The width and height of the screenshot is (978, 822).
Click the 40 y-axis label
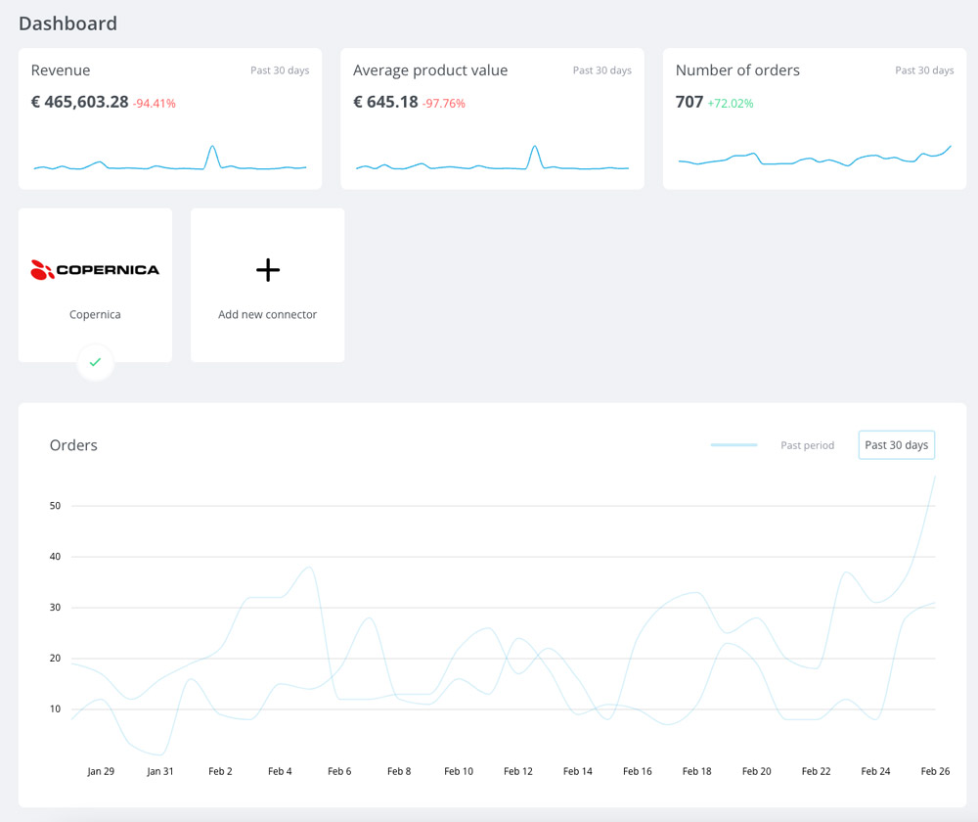pyautogui.click(x=55, y=557)
